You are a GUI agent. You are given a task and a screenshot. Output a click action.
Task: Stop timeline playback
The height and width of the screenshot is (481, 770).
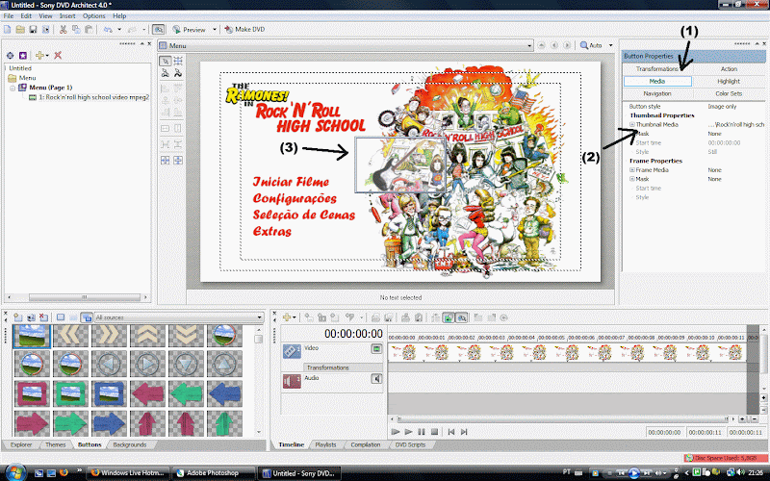tap(434, 432)
